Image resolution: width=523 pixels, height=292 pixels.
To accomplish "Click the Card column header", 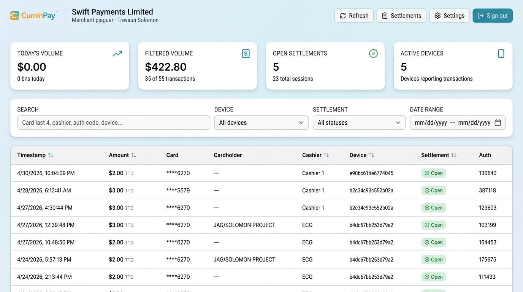I will [172, 155].
